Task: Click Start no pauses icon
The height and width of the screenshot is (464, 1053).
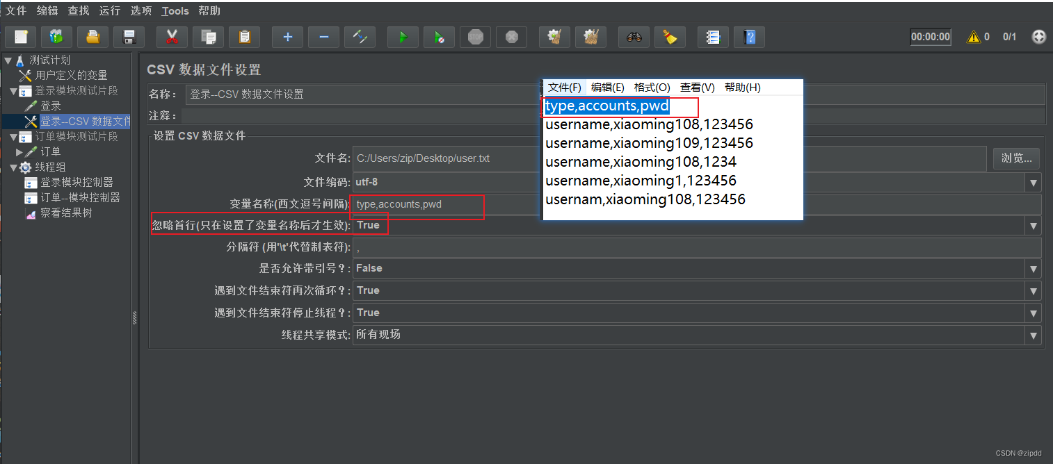Action: [x=439, y=37]
